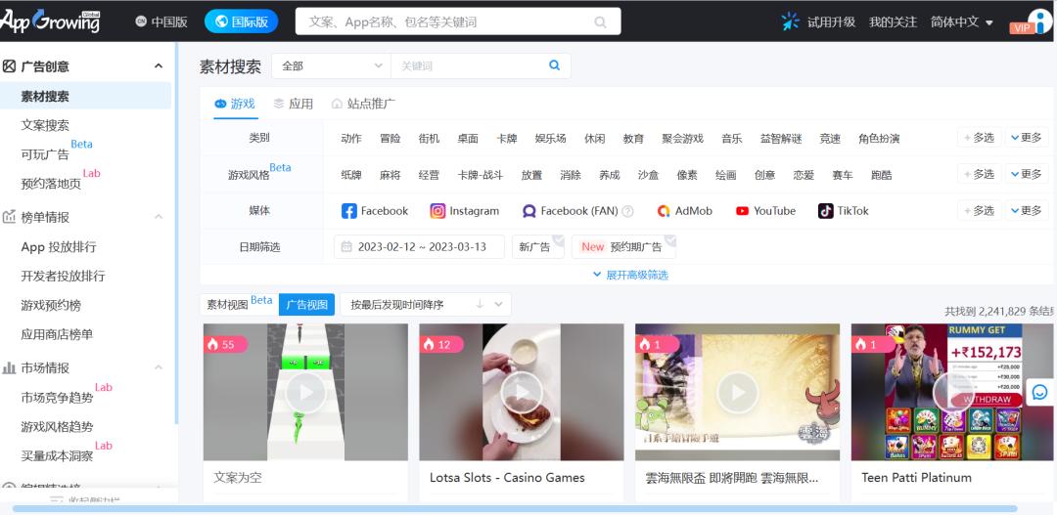1057x515 pixels.
Task: Open the chat support bubble icon
Action: [x=1040, y=392]
